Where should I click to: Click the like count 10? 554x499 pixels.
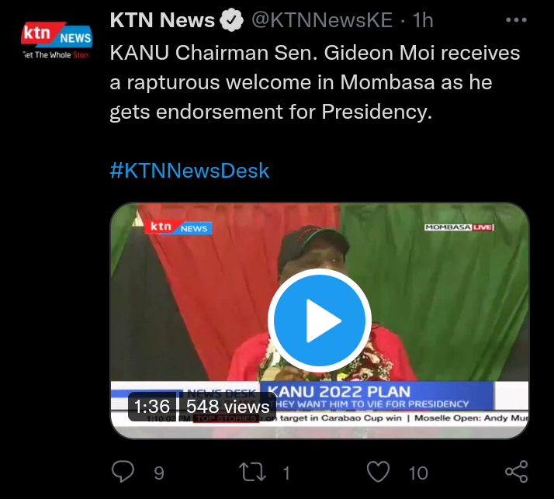pyautogui.click(x=418, y=473)
